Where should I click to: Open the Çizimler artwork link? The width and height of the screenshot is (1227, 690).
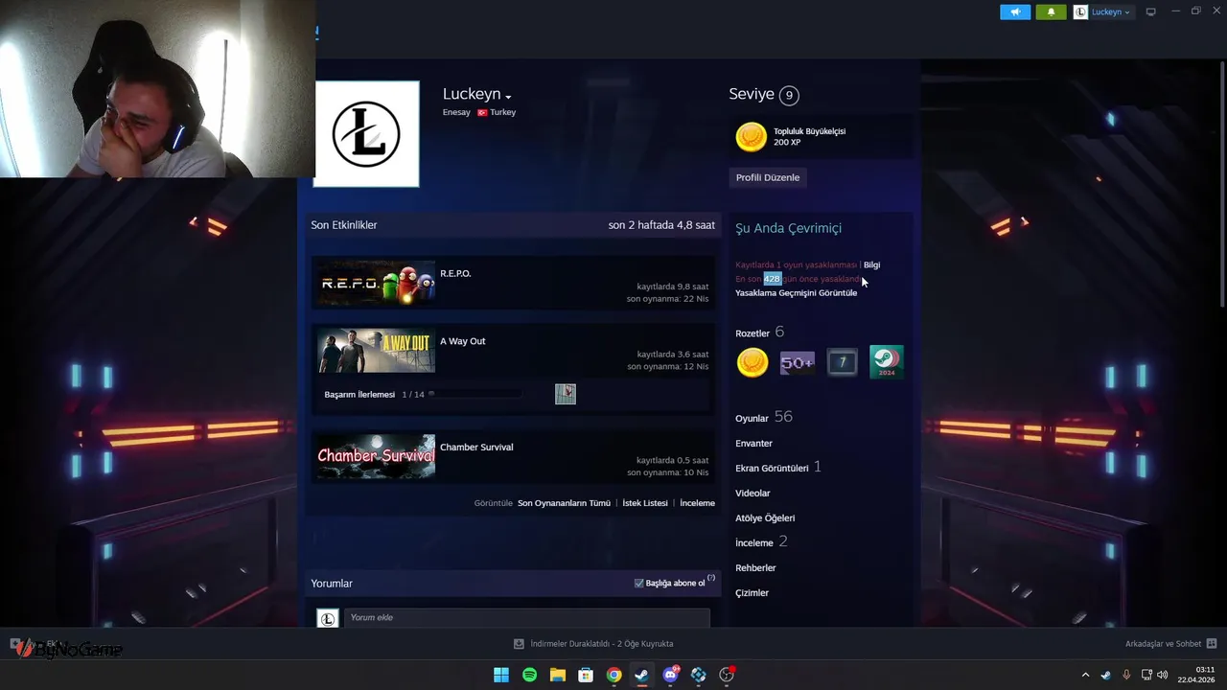752,592
